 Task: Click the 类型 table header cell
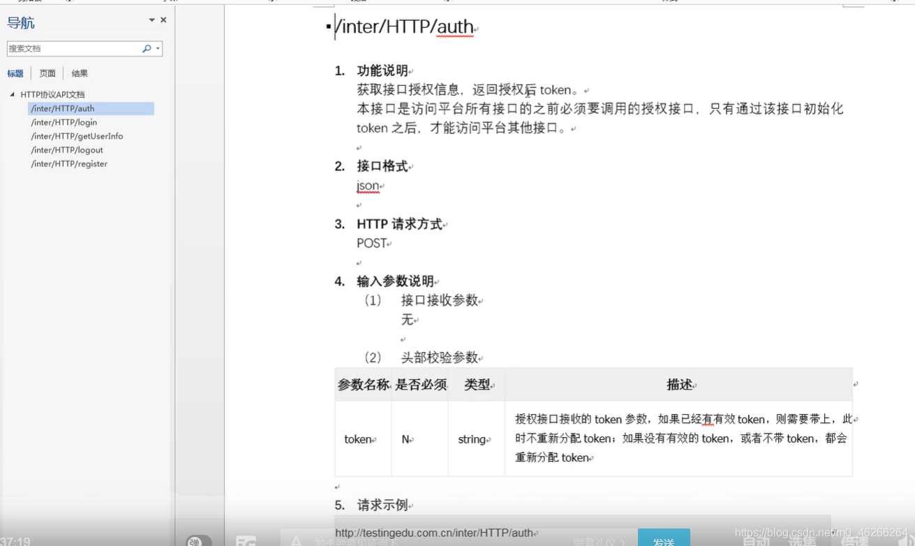(477, 385)
